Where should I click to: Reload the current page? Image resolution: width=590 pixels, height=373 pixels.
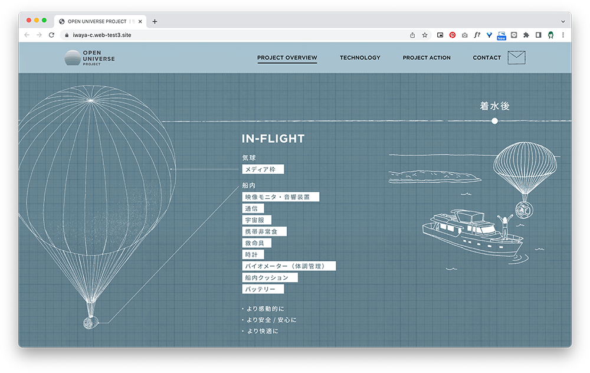tap(51, 35)
